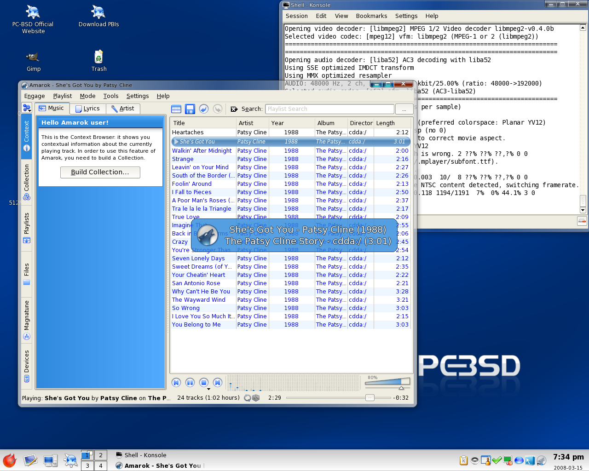Sort playlist by Title column header
The height and width of the screenshot is (471, 589).
click(203, 123)
